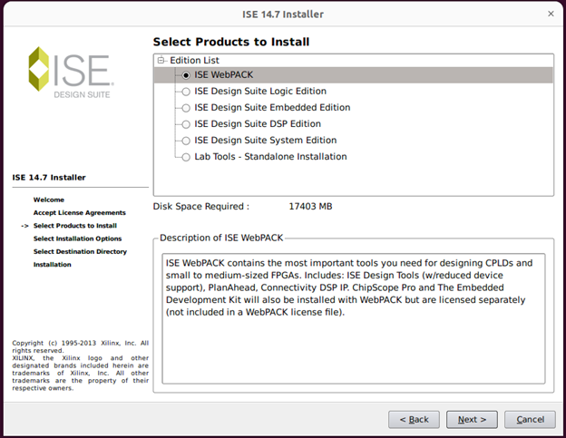Click ISE Design Suite Logic Edition label

260,92
